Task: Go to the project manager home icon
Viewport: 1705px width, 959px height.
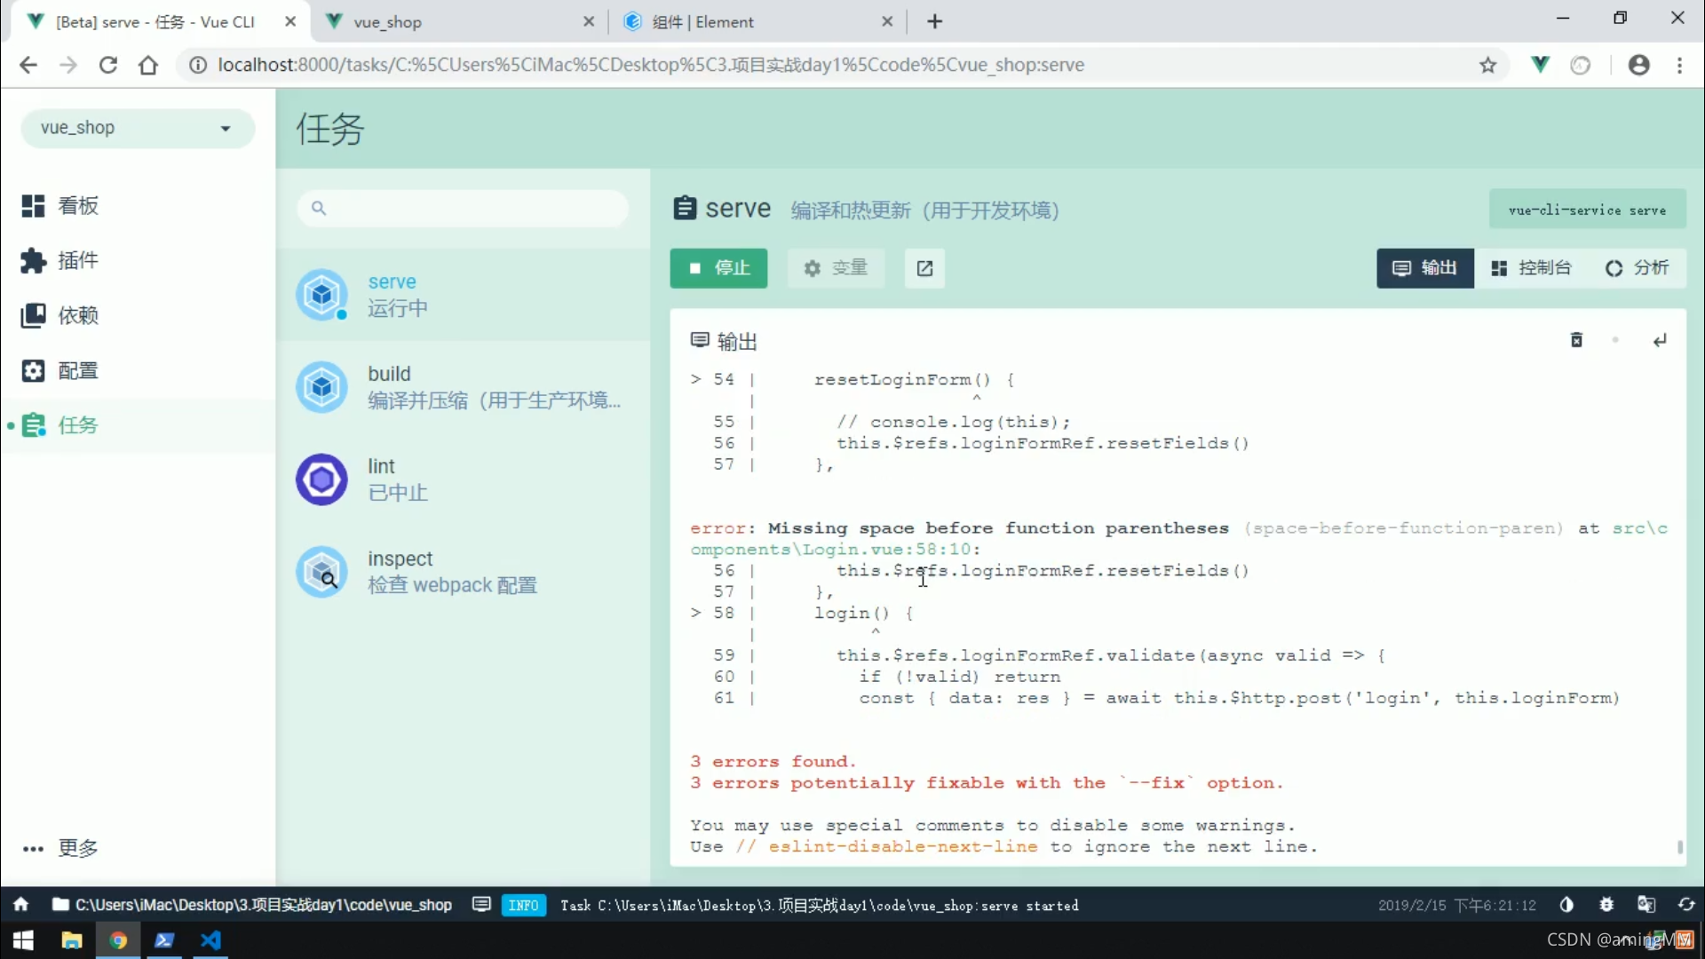Action: click(20, 905)
